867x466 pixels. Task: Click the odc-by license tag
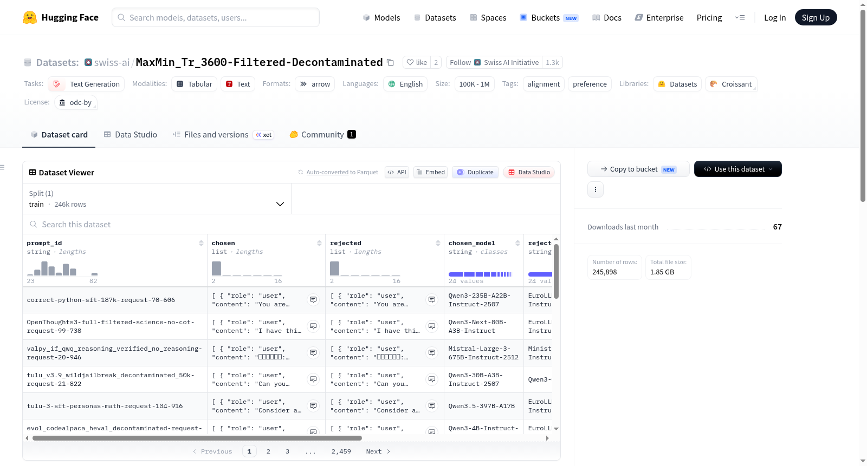click(75, 102)
